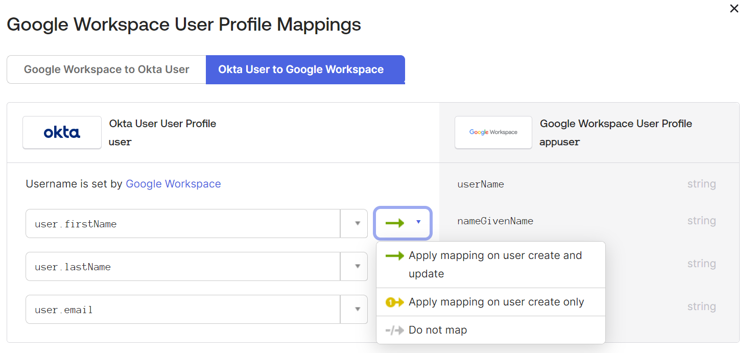Close the profile mappings dialog
The height and width of the screenshot is (353, 756).
pyautogui.click(x=734, y=9)
